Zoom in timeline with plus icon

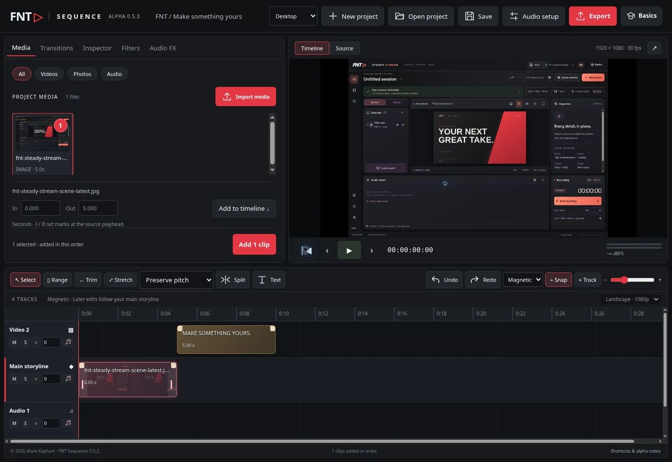click(660, 280)
